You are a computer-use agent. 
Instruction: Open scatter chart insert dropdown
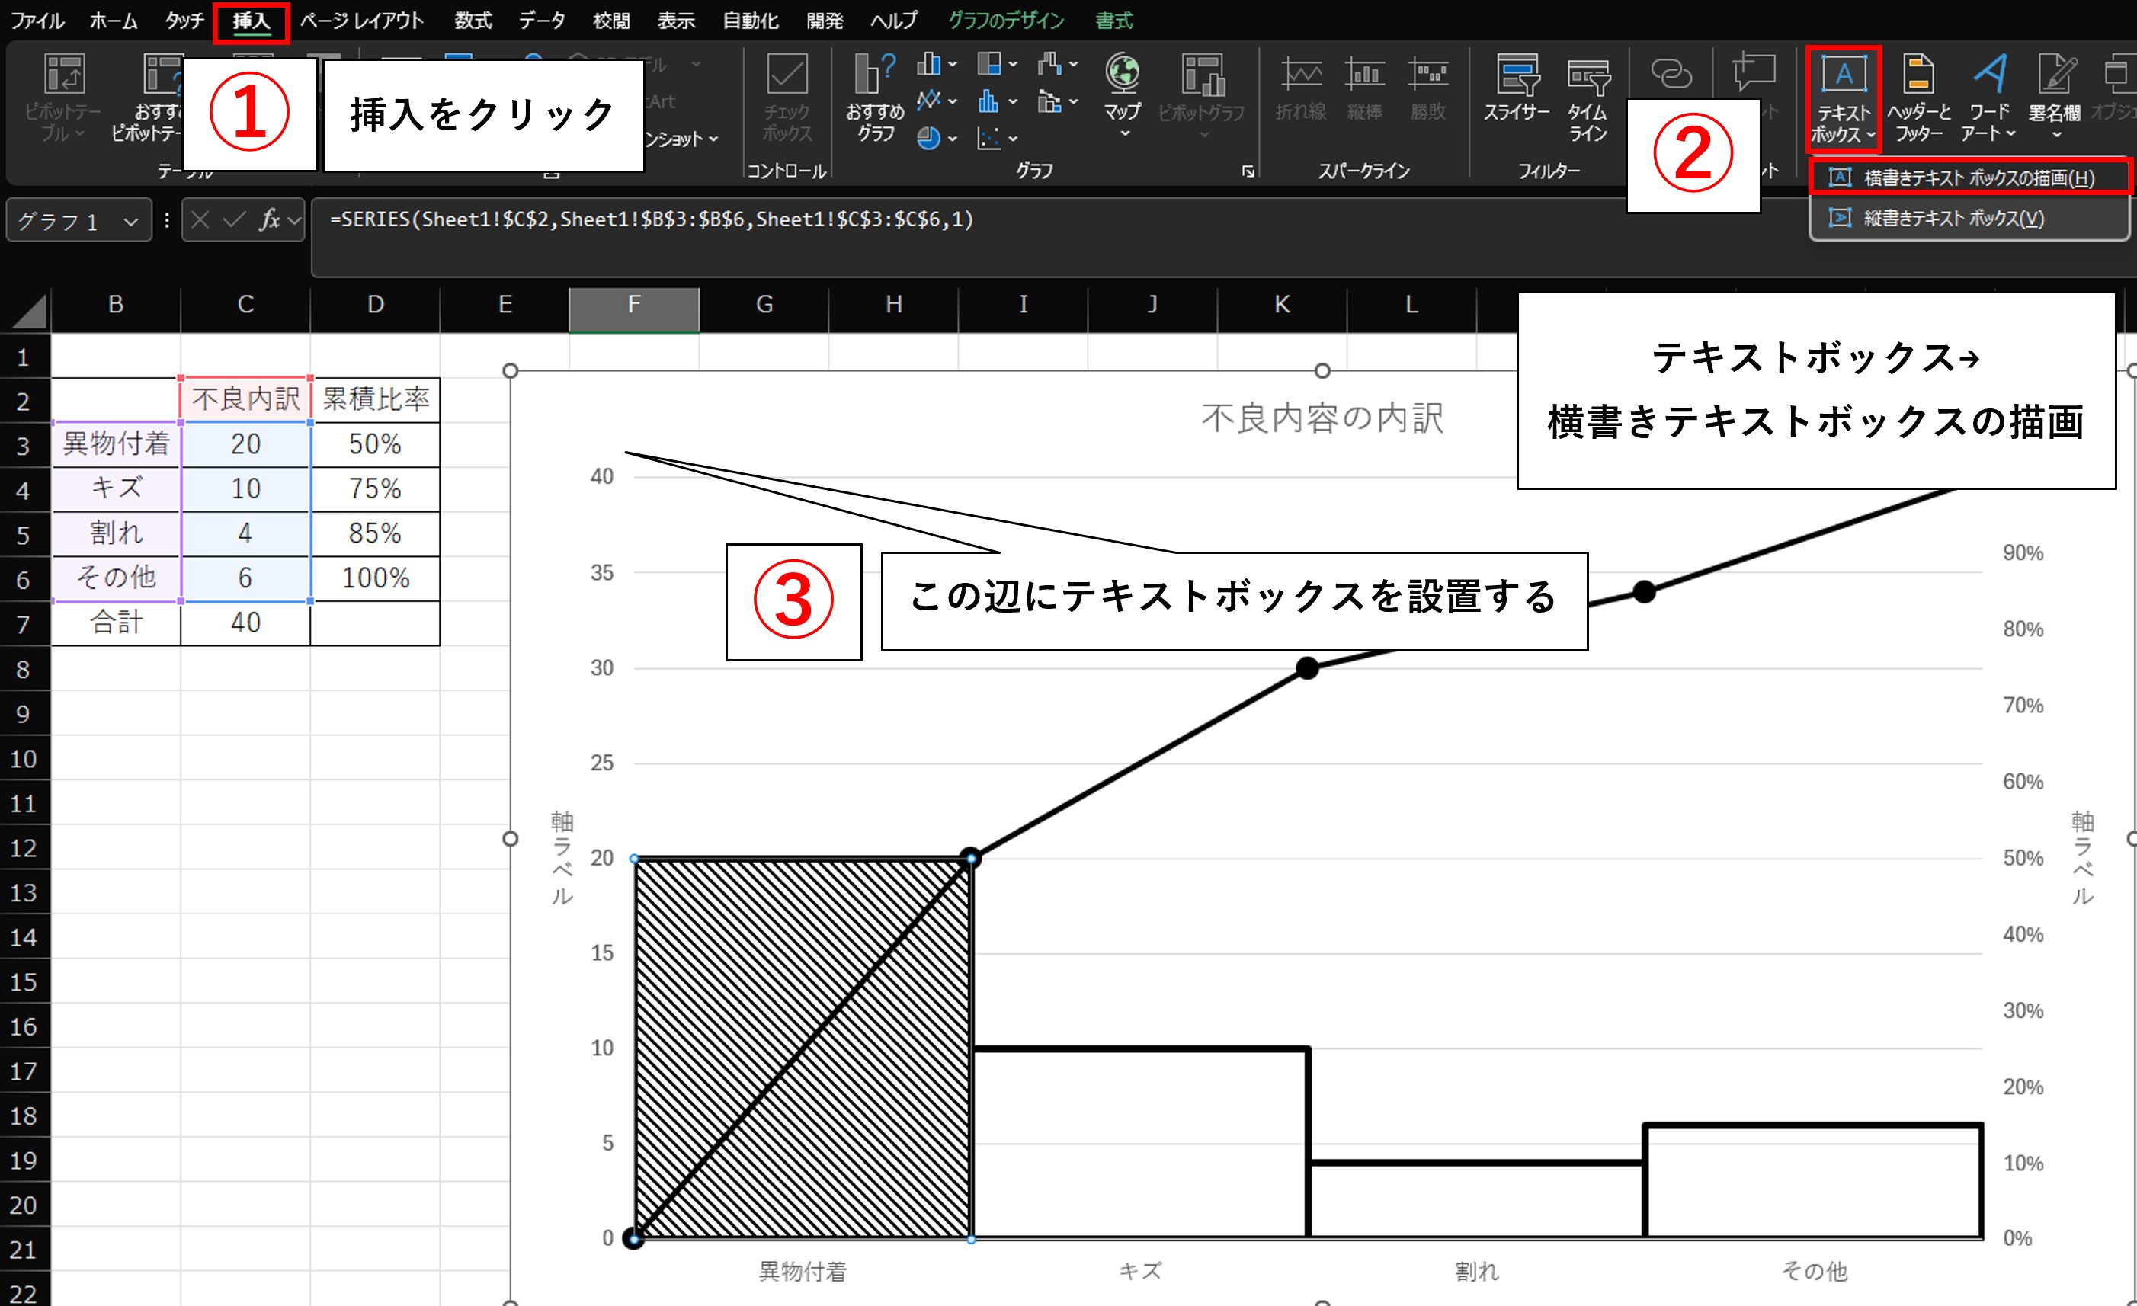(998, 139)
